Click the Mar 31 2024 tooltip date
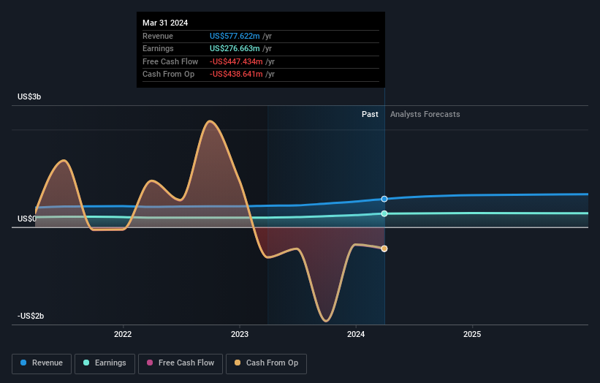 click(x=165, y=23)
